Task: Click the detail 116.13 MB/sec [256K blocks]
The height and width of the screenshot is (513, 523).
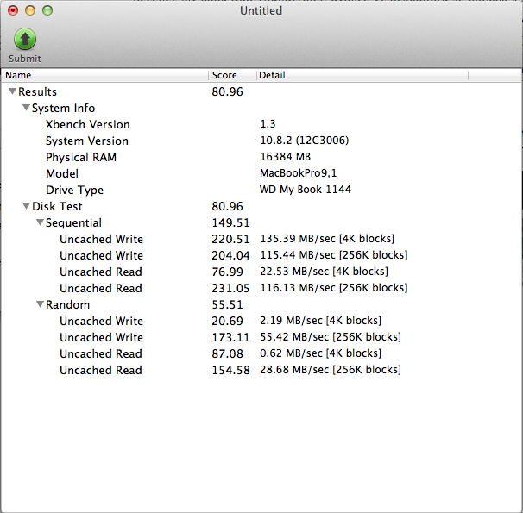Action: pos(334,287)
